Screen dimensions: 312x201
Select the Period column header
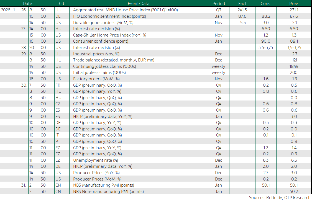pos(219,3)
